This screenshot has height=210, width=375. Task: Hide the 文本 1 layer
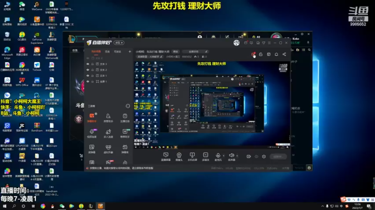88,76
